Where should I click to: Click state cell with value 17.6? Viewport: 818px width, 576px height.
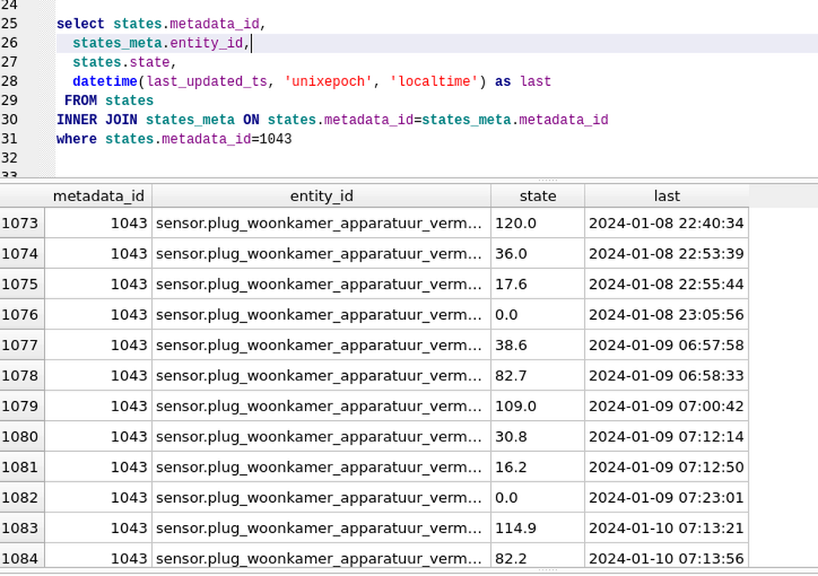pyautogui.click(x=537, y=284)
